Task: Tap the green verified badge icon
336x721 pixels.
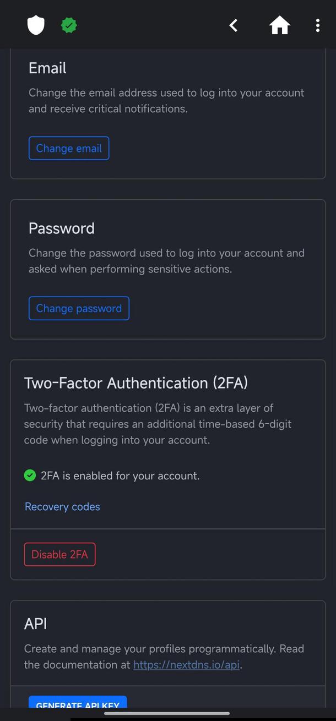Action: [69, 25]
